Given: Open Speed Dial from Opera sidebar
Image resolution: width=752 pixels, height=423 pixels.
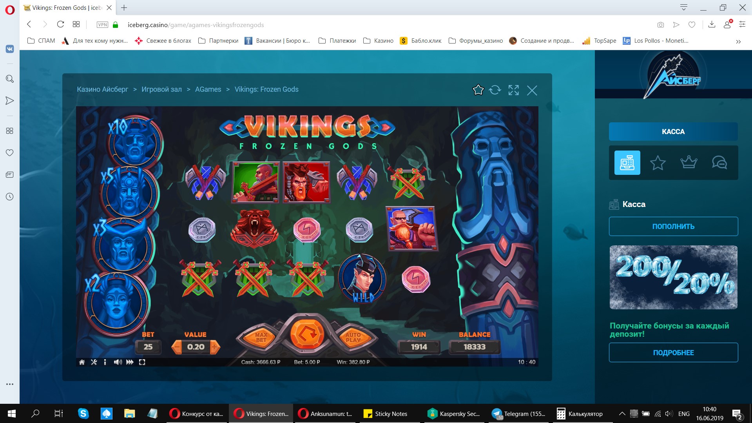Looking at the screenshot, I should [x=10, y=131].
